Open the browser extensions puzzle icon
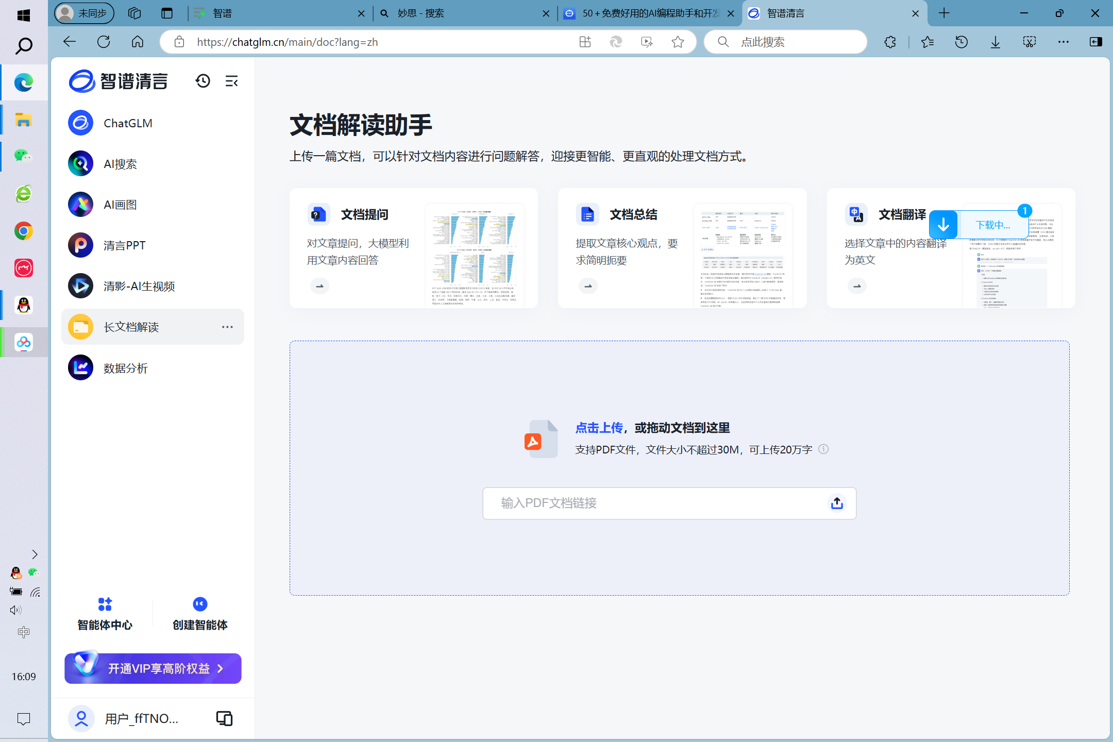 [890, 42]
